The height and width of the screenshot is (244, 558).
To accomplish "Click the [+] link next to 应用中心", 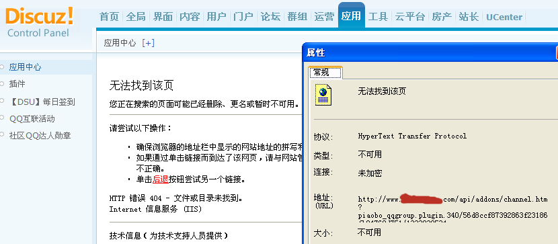I will (x=148, y=43).
